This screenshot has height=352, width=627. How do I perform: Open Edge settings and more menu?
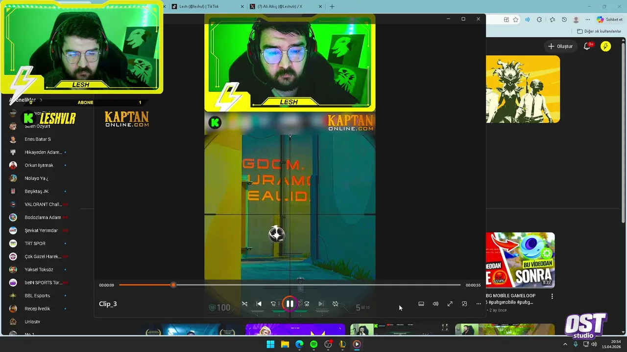coord(588,20)
